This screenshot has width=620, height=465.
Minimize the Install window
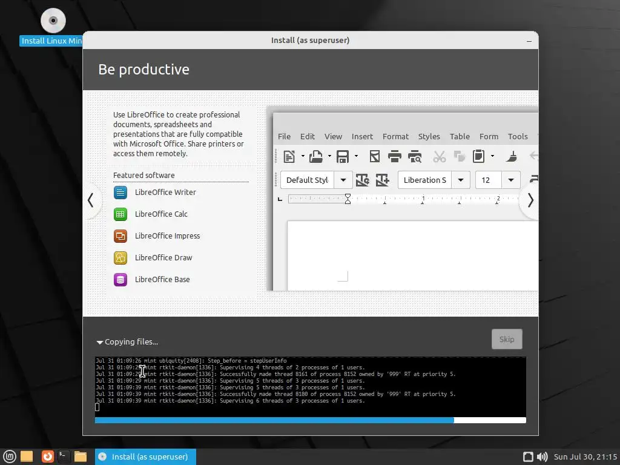tap(529, 41)
